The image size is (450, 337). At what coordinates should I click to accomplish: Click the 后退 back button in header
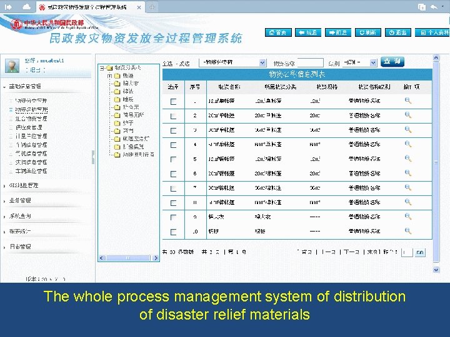tap(308, 32)
